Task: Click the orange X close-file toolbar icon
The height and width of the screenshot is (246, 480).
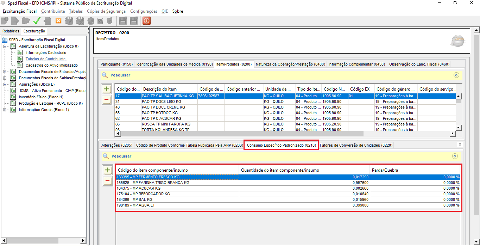Action: click(58, 21)
